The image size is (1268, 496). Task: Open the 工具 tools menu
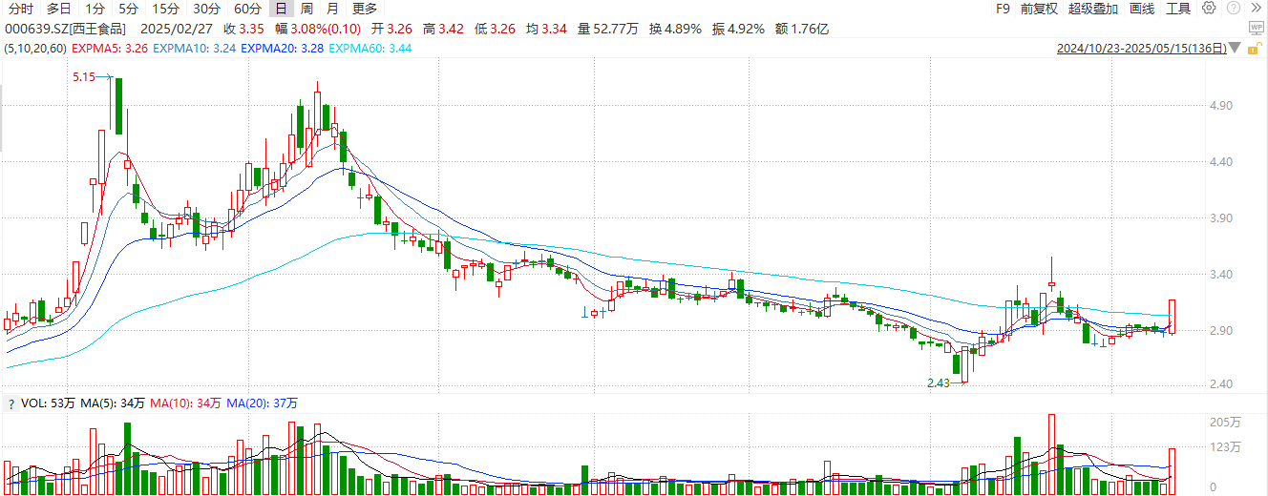tap(1178, 9)
